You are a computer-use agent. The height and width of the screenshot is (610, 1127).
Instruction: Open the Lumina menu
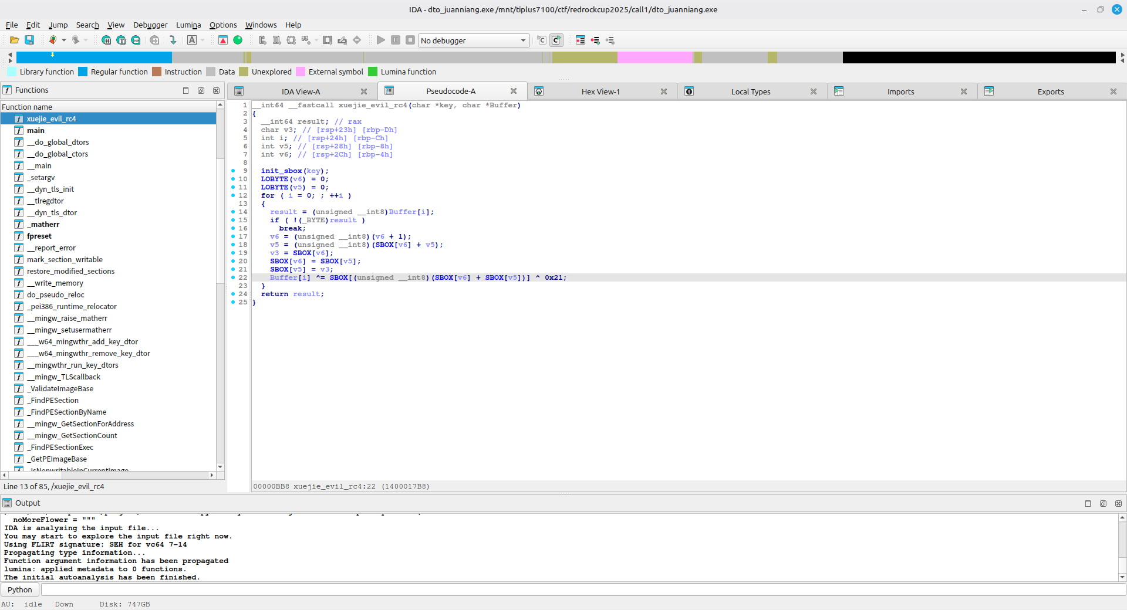click(x=188, y=25)
